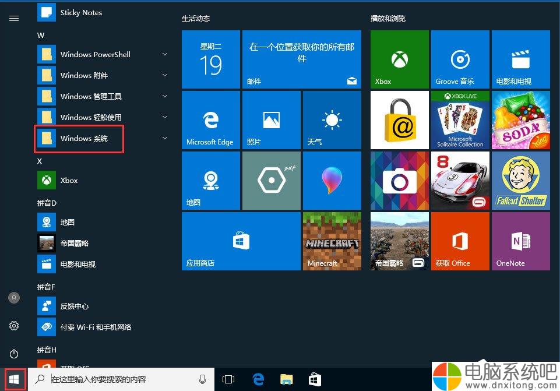The image size is (560, 391).
Task: Open 电影和电视 tile in the tile grid
Action: (521, 59)
